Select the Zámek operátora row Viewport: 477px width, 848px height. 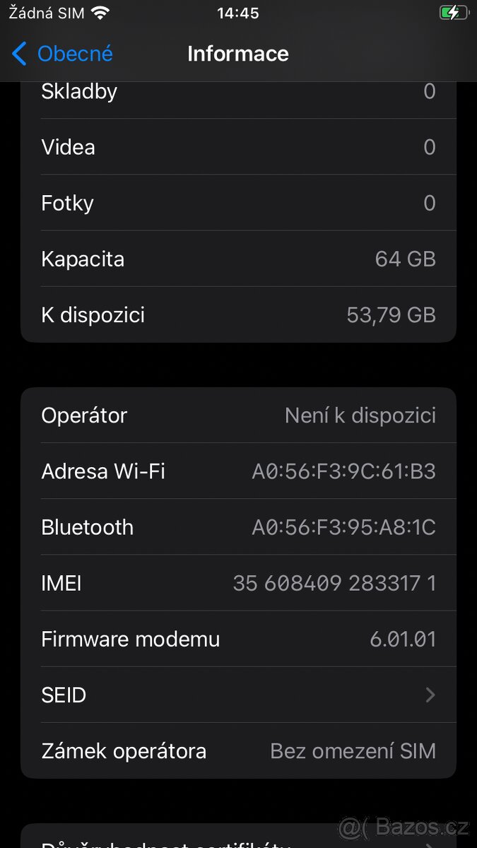(x=238, y=750)
